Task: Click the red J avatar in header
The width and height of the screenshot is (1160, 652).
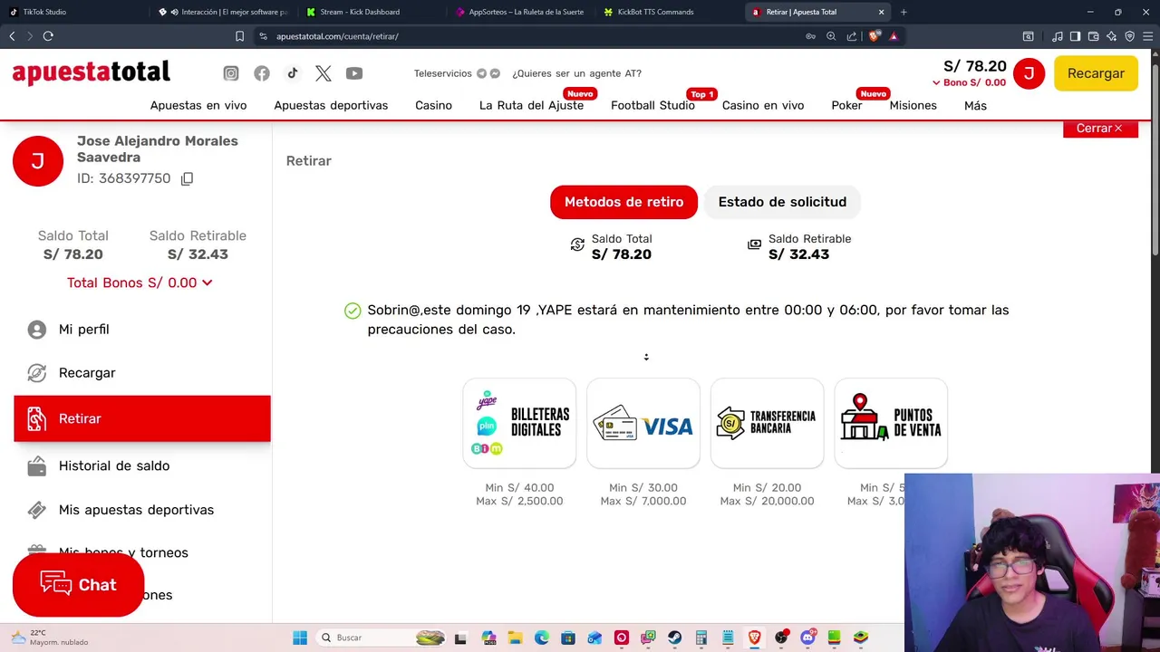Action: pyautogui.click(x=1029, y=73)
